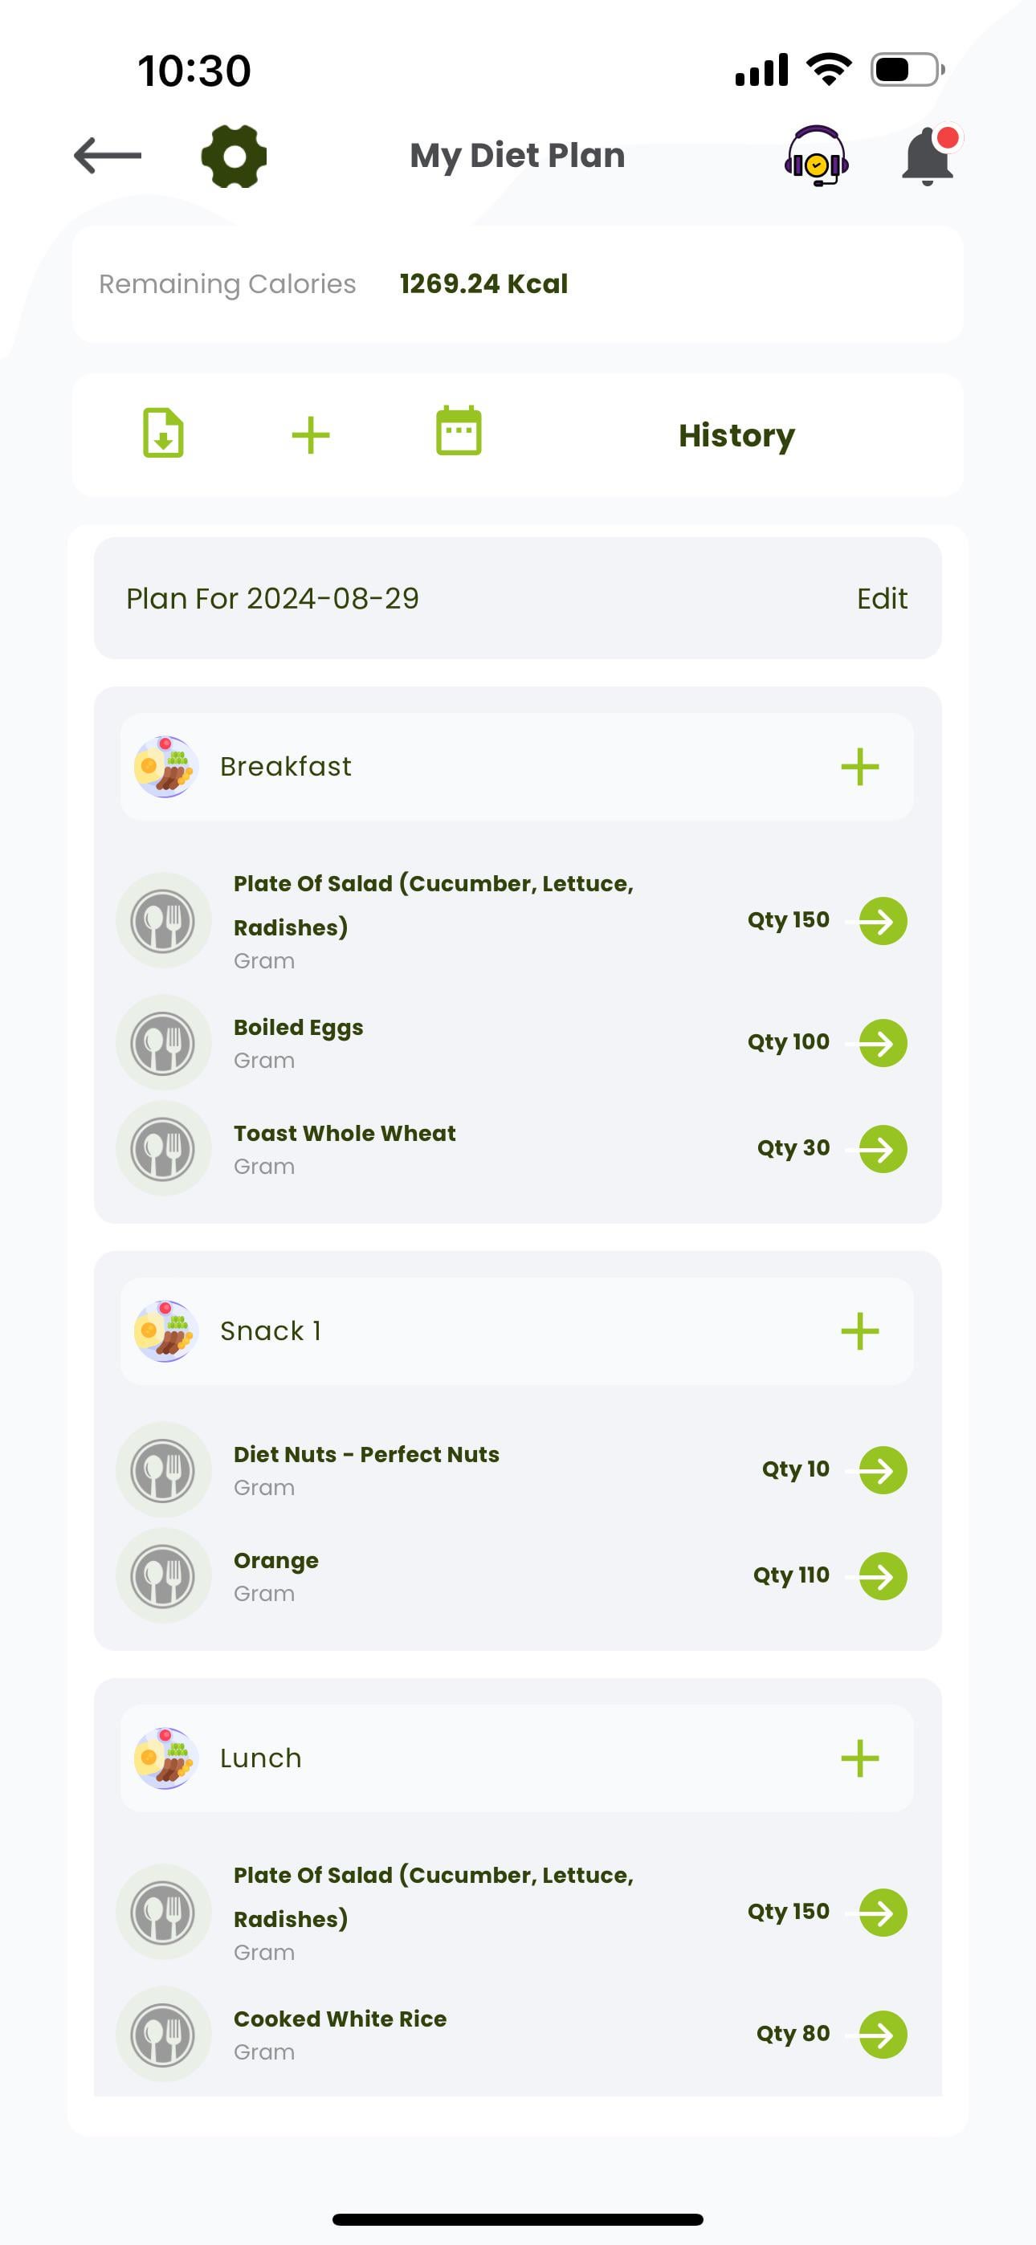
Task: Open the calendar date picker
Action: pos(459,430)
